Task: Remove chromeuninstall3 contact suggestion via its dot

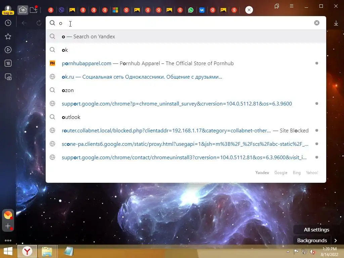Action: click(x=316, y=157)
